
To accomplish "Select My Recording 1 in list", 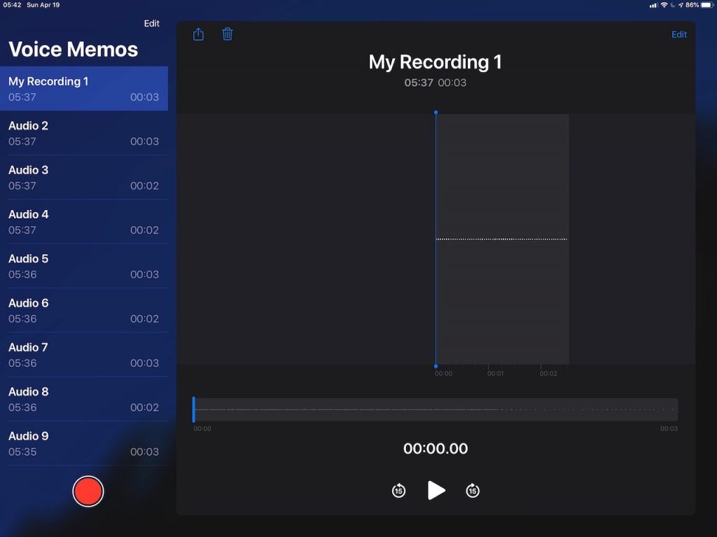I will [x=83, y=89].
